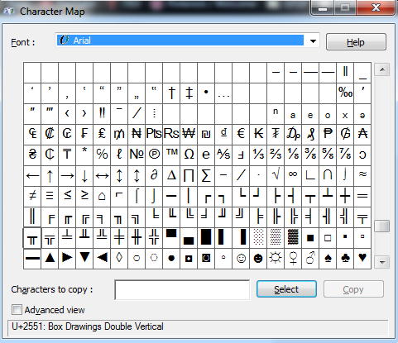Open the Font dropdown arrow
398x343 pixels.
point(313,41)
